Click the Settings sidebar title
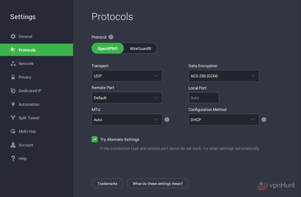This screenshot has height=197, width=301. pyautogui.click(x=23, y=17)
